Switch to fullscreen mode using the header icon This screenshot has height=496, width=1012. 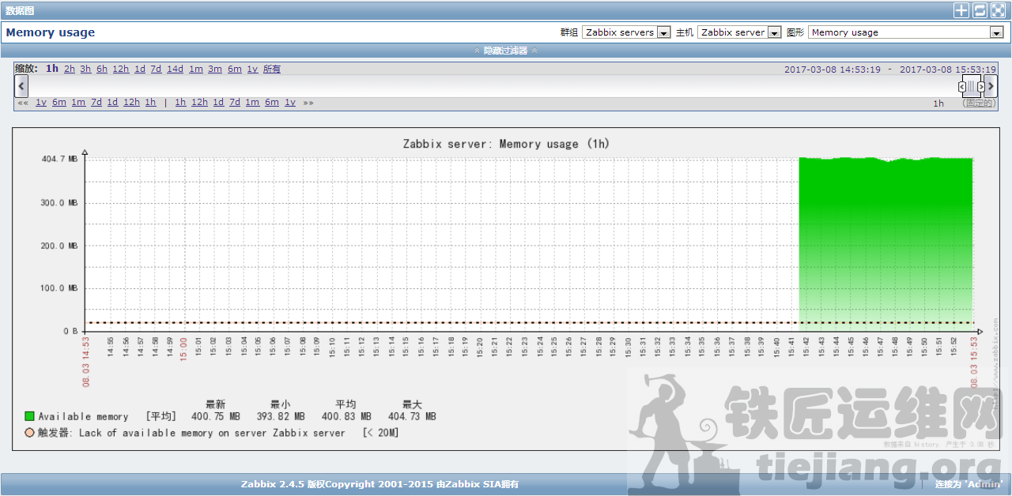[x=998, y=10]
